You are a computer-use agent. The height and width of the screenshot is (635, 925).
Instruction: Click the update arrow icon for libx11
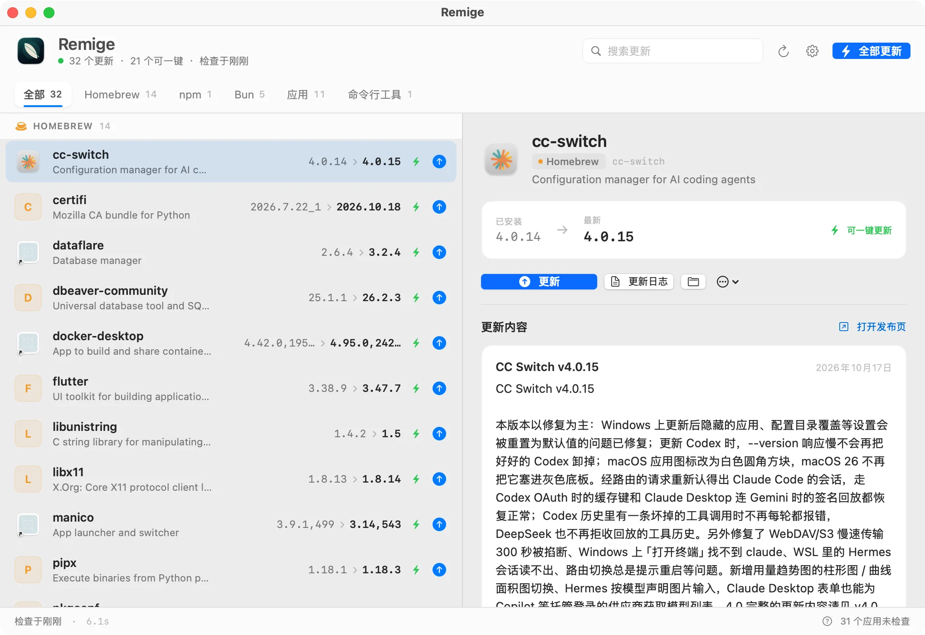[x=439, y=479]
